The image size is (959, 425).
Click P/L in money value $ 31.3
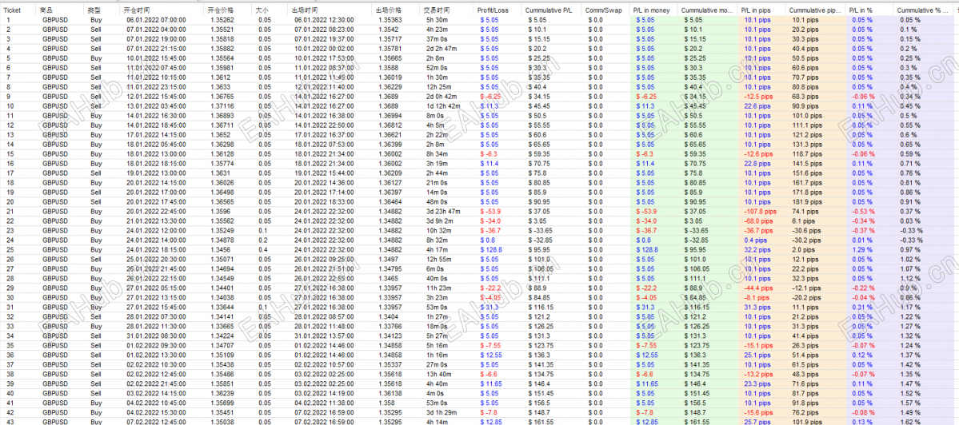646,307
